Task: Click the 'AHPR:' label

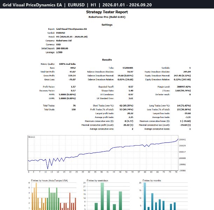Action: (x=52, y=94)
